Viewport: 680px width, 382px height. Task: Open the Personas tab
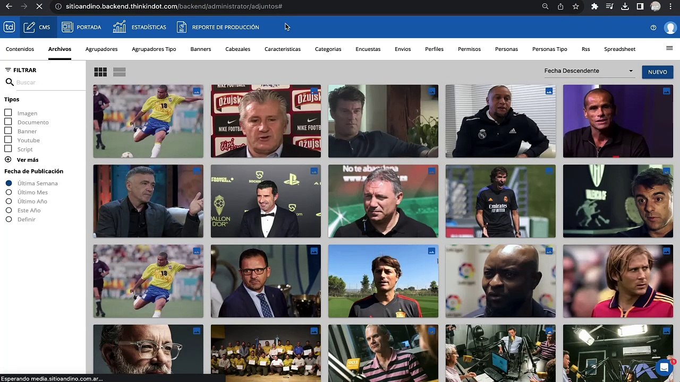coord(506,49)
